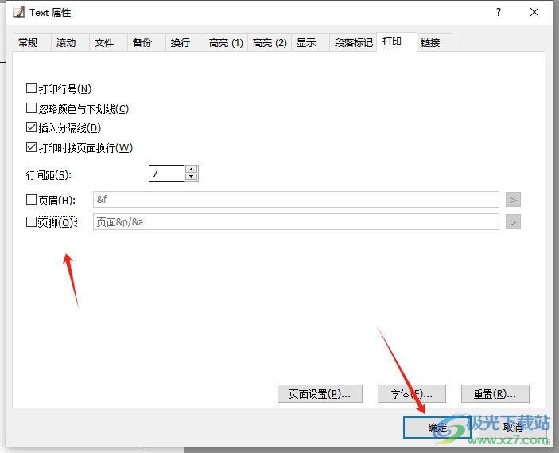Image resolution: width=559 pixels, height=453 pixels.
Task: Expand the 页脚 field arrow menu
Action: 513,222
